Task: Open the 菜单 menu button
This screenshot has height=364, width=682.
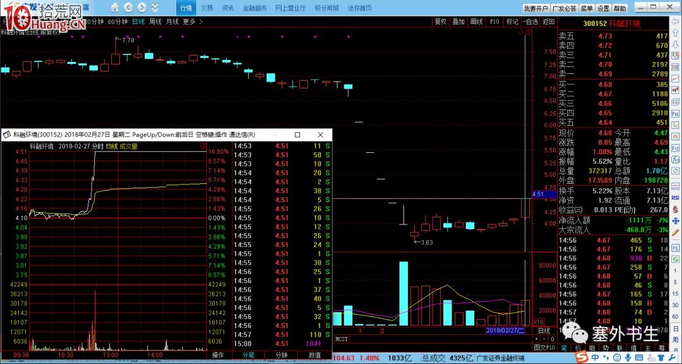Action: tap(587, 8)
